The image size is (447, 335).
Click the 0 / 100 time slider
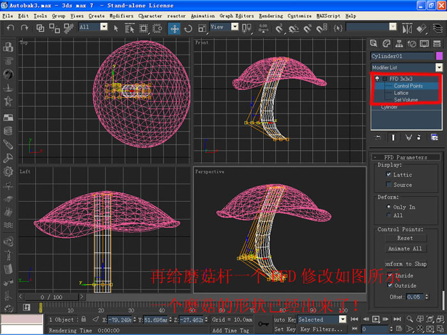pos(51,297)
